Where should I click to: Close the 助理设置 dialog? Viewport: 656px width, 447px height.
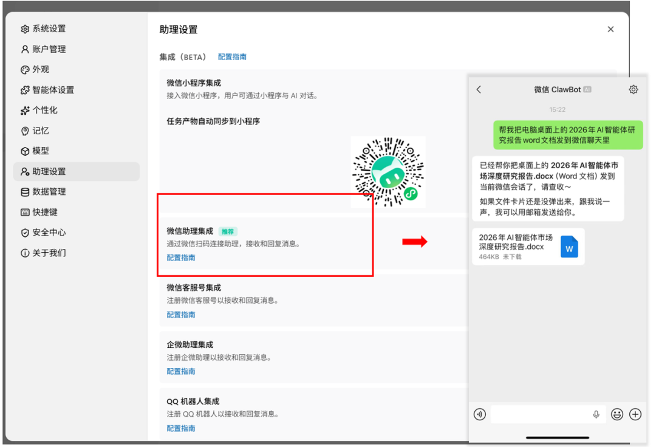[x=610, y=29]
